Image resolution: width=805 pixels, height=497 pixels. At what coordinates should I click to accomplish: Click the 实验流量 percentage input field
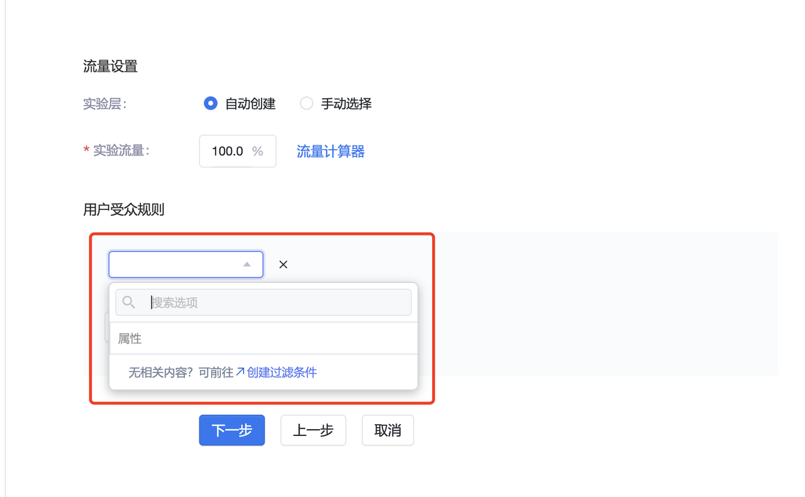tap(237, 151)
